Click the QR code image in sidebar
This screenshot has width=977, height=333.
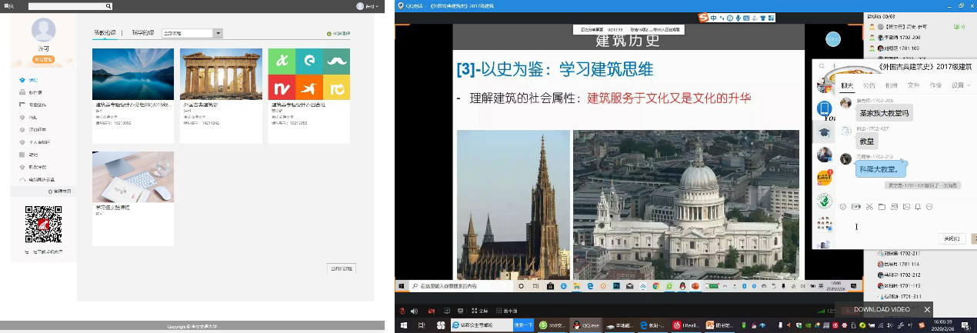pyautogui.click(x=43, y=225)
